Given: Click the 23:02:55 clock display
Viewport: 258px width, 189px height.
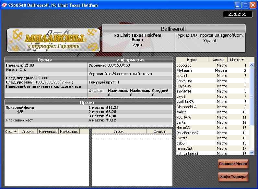Looking at the screenshot, I should click(x=238, y=14).
